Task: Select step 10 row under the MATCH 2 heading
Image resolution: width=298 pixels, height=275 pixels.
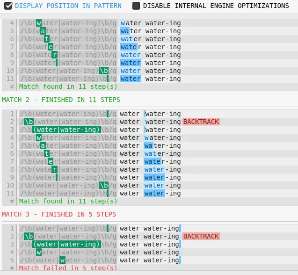Action: 150,185
